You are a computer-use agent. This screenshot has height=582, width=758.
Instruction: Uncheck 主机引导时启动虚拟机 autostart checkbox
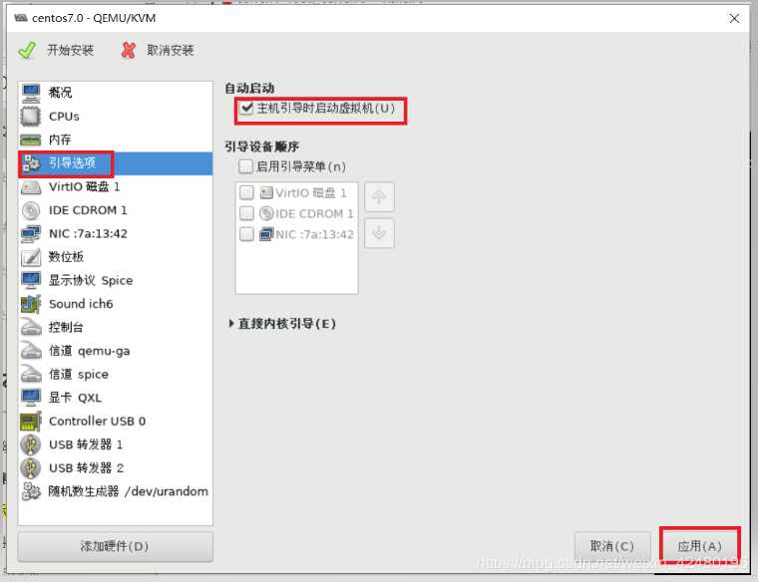pos(246,108)
